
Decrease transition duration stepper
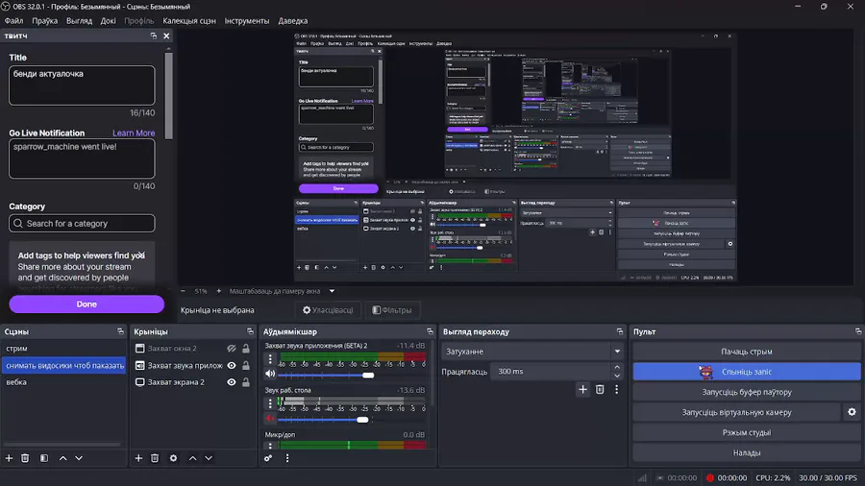617,376
